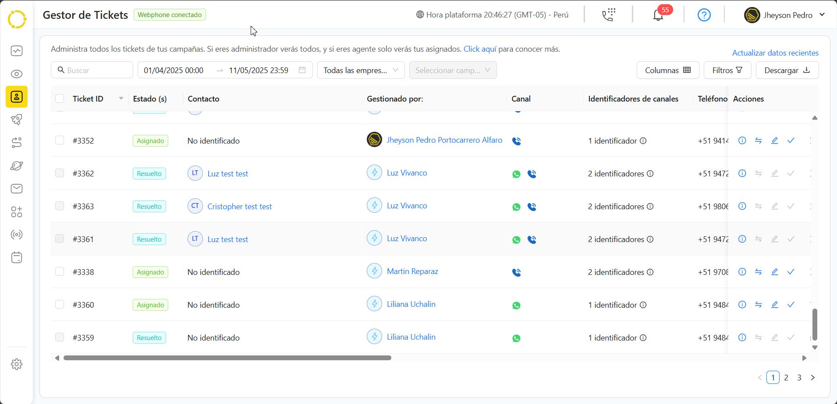Open the notifications bell icon

[x=658, y=15]
